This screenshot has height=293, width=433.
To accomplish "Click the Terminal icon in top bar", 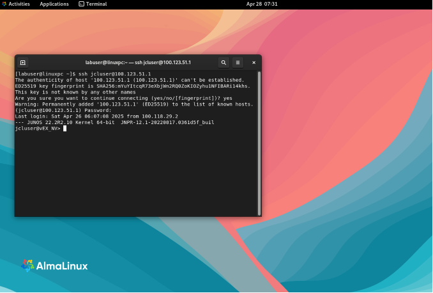I will pyautogui.click(x=82, y=4).
